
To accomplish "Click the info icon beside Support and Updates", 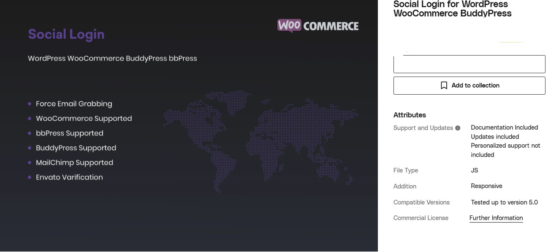I will pyautogui.click(x=458, y=128).
